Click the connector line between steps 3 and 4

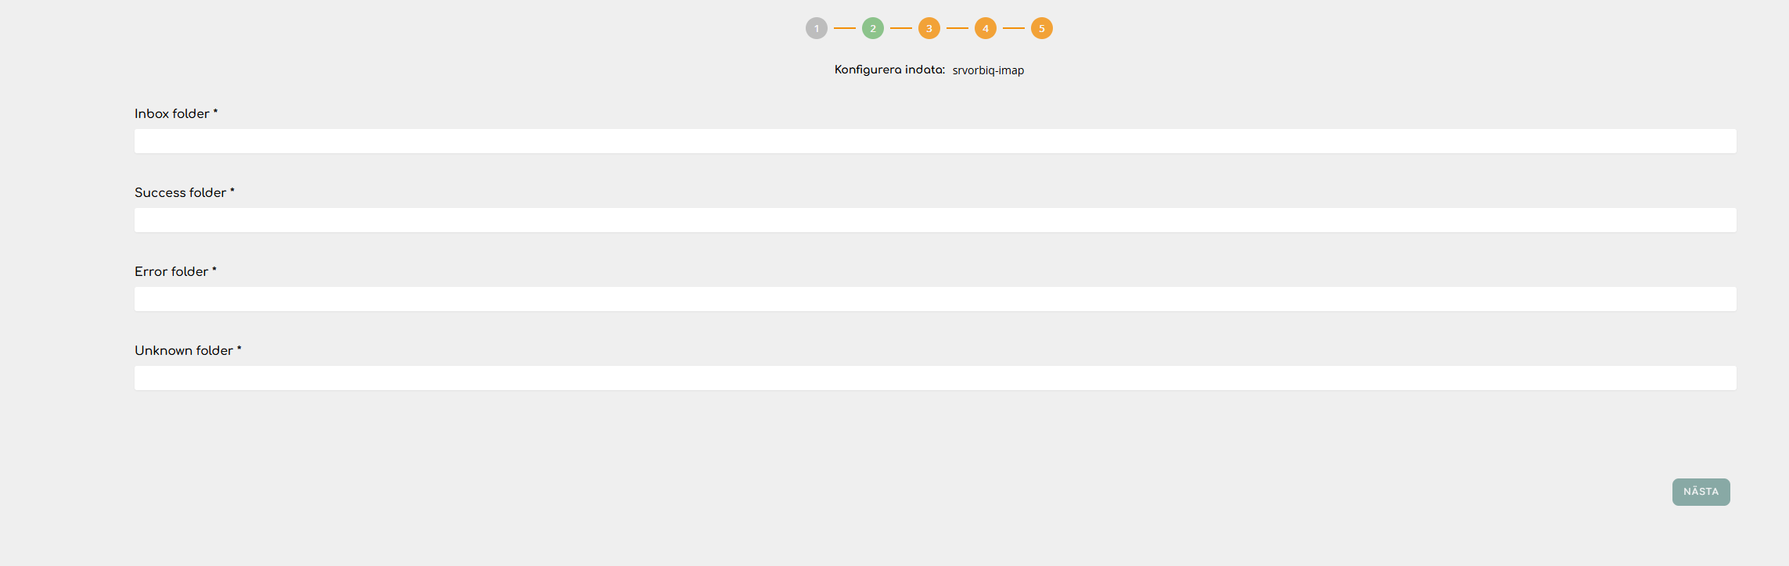click(x=957, y=28)
